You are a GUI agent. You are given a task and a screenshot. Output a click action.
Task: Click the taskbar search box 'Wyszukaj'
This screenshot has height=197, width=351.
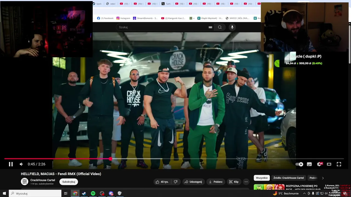[x=35, y=193]
